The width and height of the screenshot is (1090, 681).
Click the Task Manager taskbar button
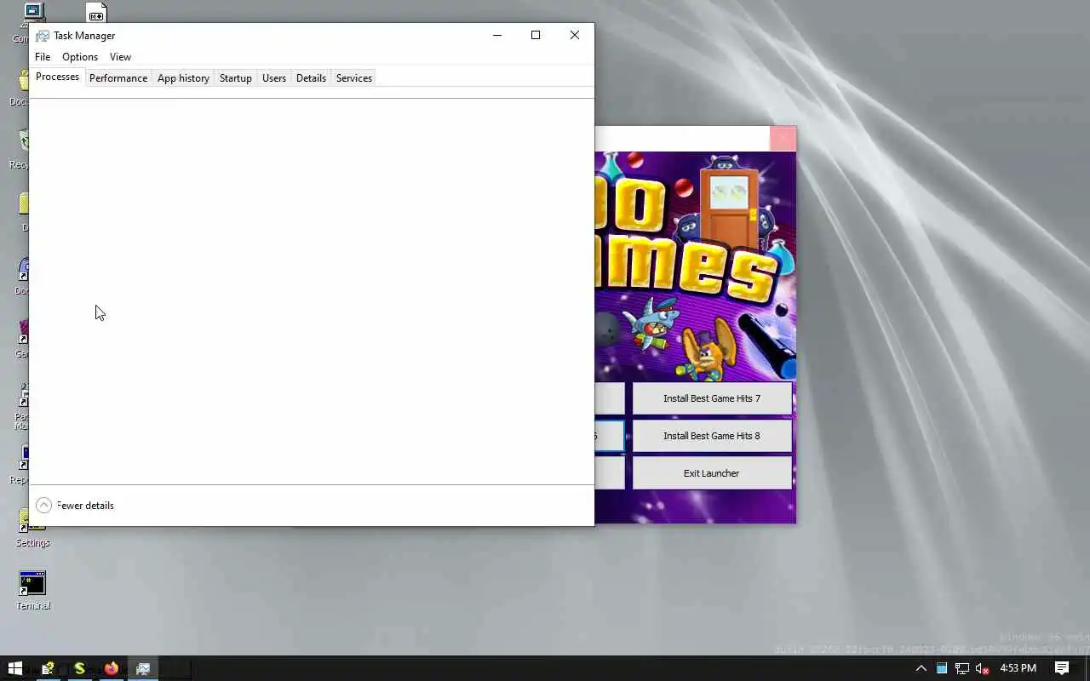click(143, 668)
